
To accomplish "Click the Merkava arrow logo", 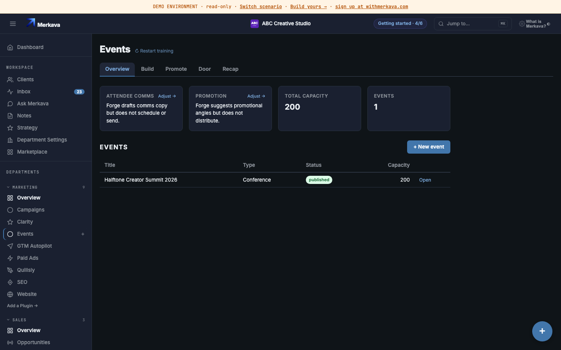I will point(31,23).
